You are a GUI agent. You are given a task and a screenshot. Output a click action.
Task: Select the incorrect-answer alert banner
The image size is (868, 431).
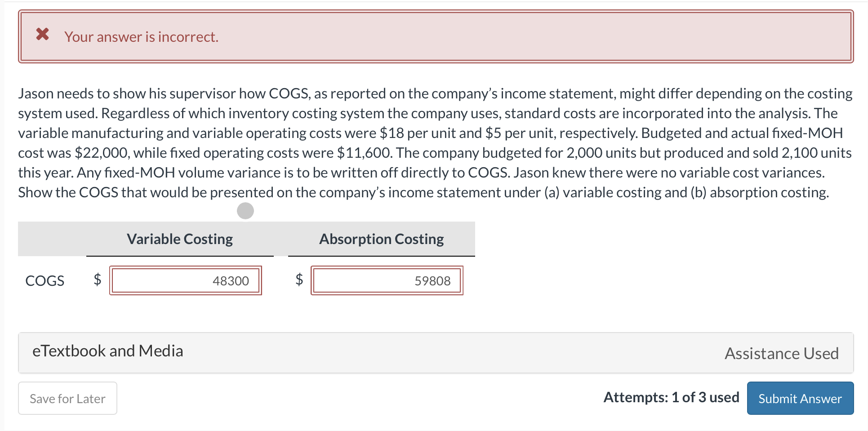[434, 36]
